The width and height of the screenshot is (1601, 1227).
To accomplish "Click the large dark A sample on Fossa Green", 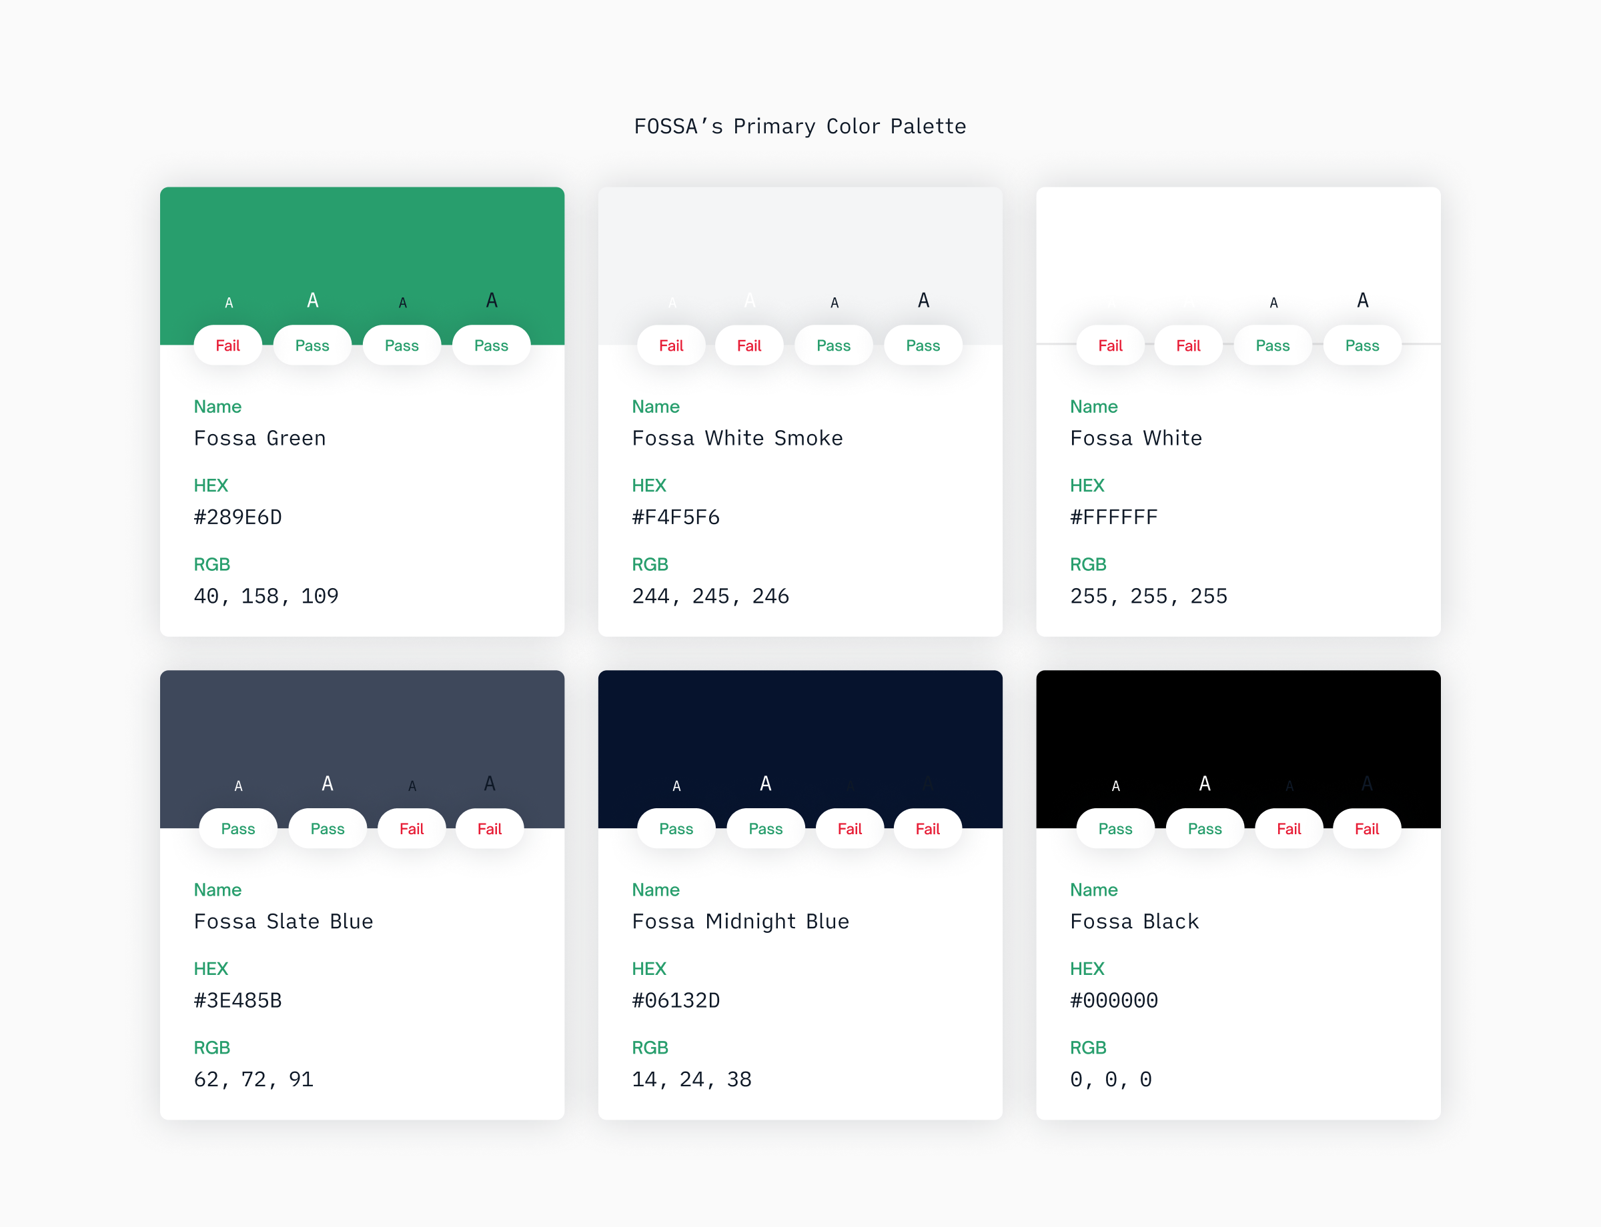I will coord(492,300).
